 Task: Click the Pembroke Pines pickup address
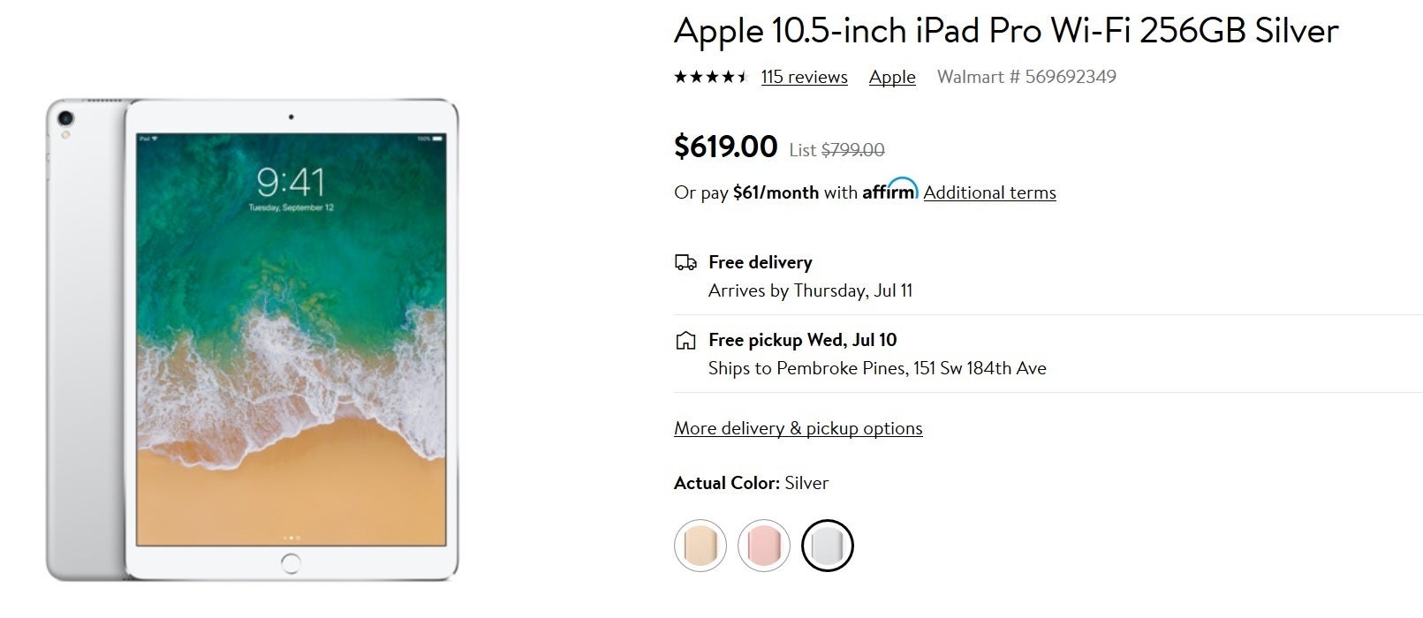click(x=876, y=368)
